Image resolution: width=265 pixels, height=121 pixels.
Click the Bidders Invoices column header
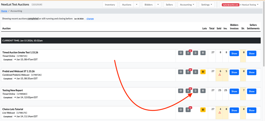click(x=234, y=27)
